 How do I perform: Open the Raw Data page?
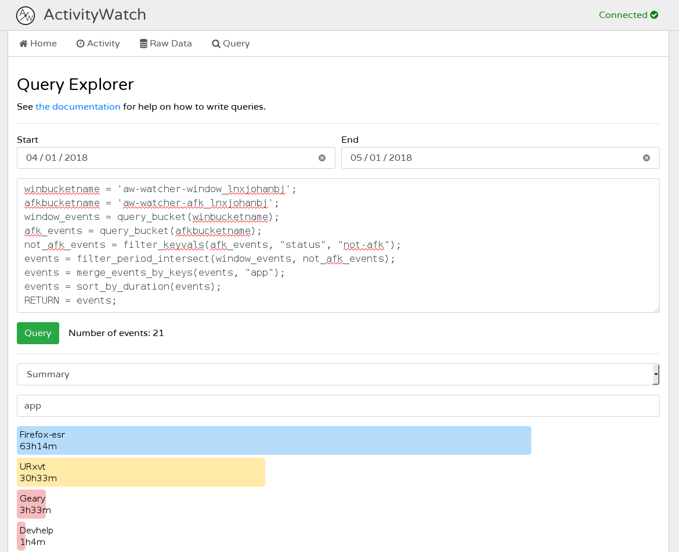[x=165, y=44]
